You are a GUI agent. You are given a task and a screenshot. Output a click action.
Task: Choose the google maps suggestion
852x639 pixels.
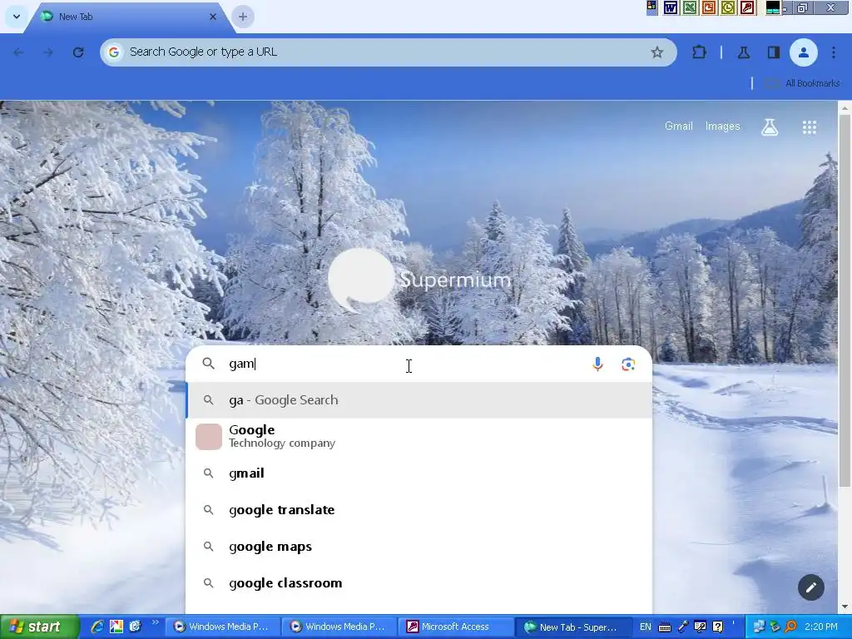(419, 546)
